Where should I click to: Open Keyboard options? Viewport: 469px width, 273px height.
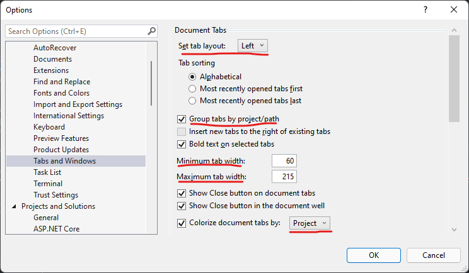coord(49,127)
